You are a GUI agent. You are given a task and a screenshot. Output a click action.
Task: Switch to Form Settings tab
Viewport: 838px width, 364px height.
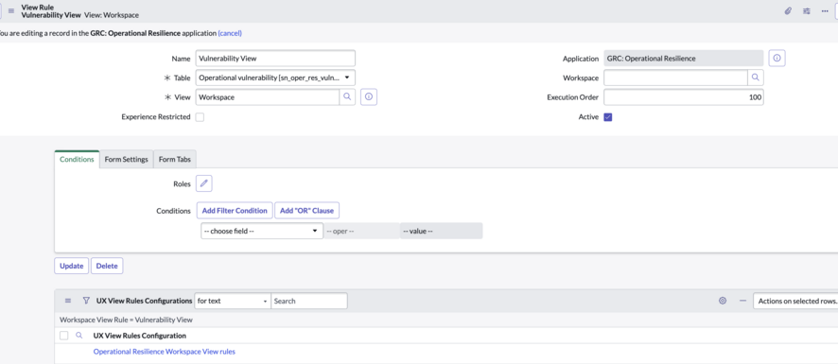point(126,159)
